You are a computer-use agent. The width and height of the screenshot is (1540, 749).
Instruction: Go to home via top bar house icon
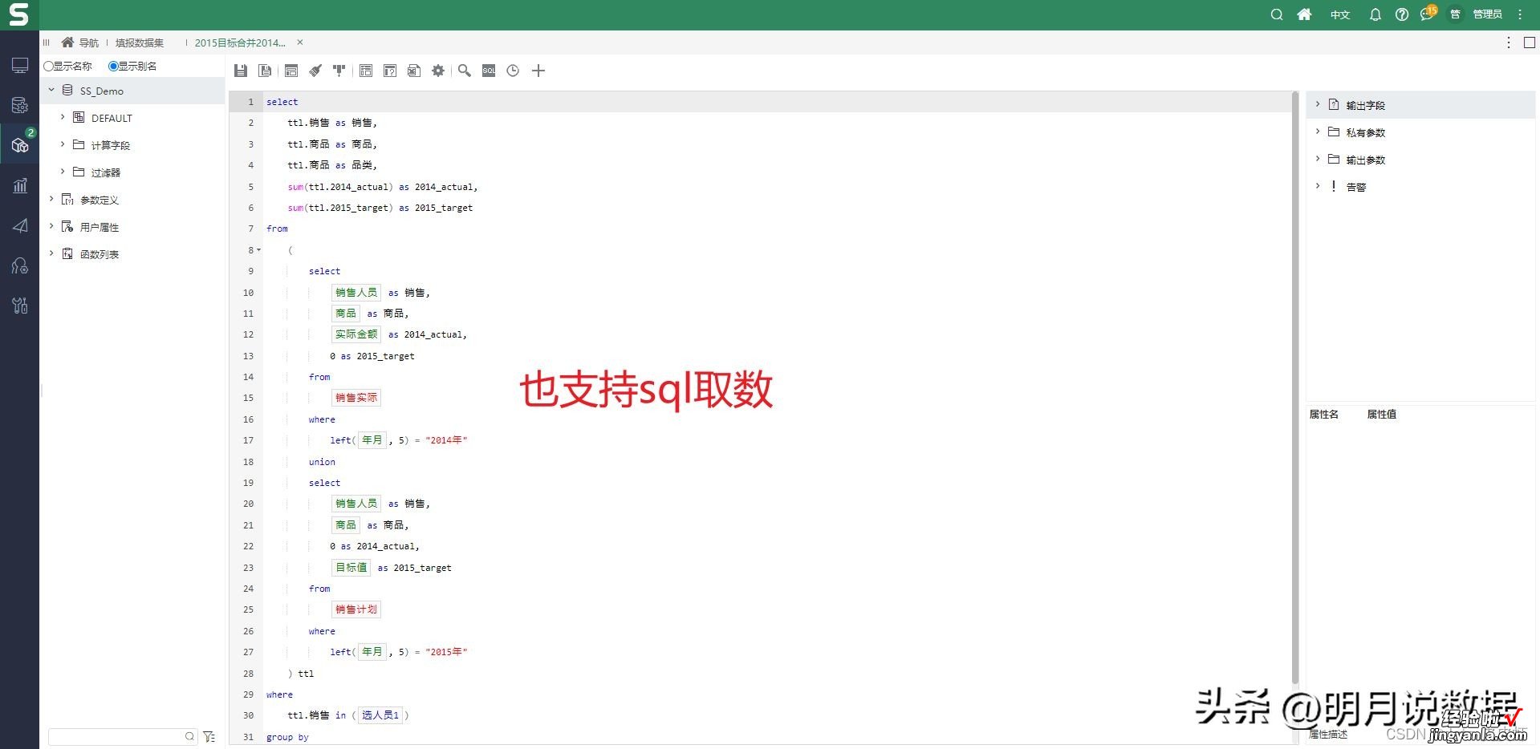click(x=1305, y=14)
